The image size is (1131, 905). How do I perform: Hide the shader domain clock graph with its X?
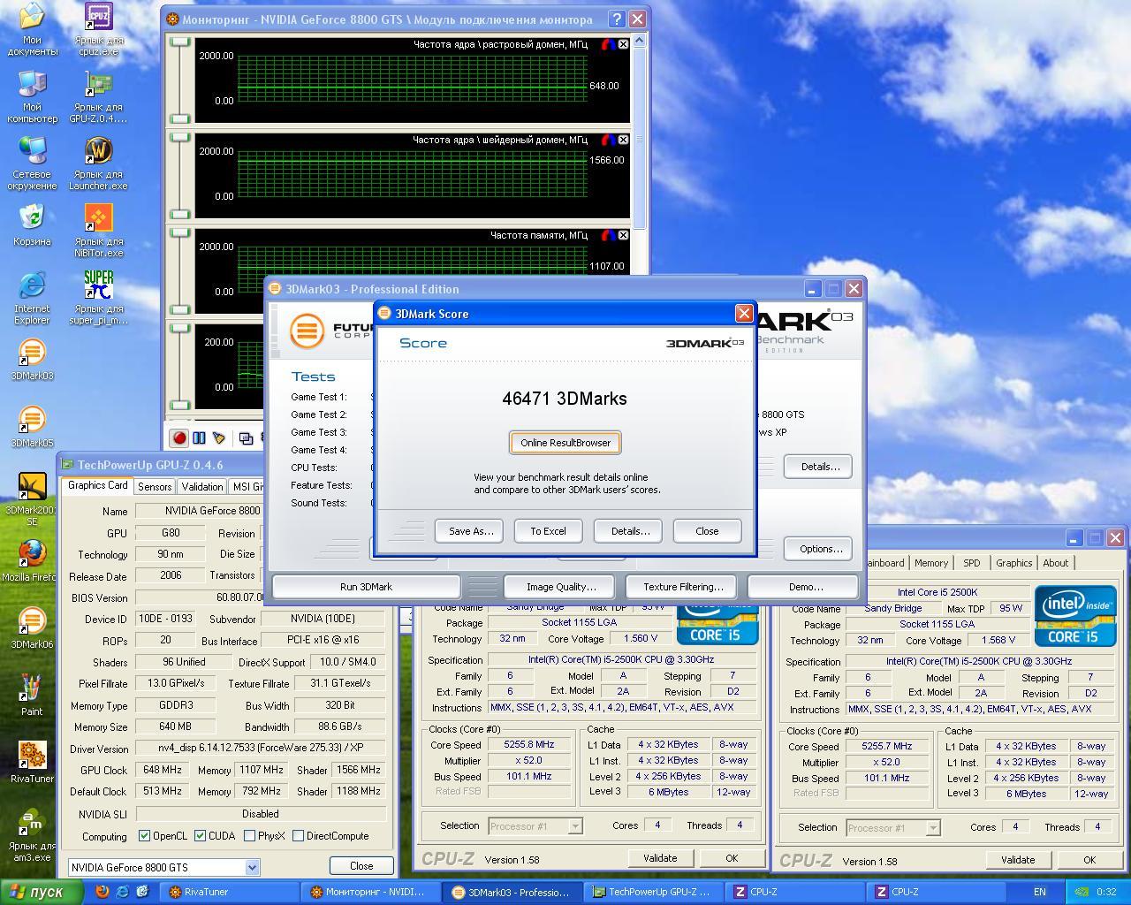click(623, 140)
